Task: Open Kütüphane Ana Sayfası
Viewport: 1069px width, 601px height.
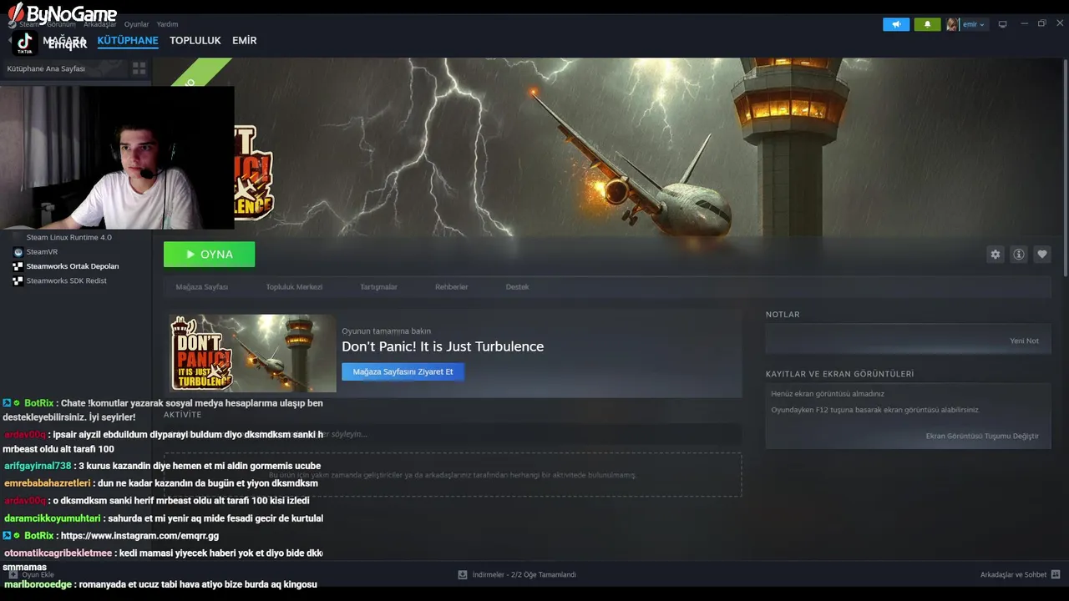Action: [46, 68]
